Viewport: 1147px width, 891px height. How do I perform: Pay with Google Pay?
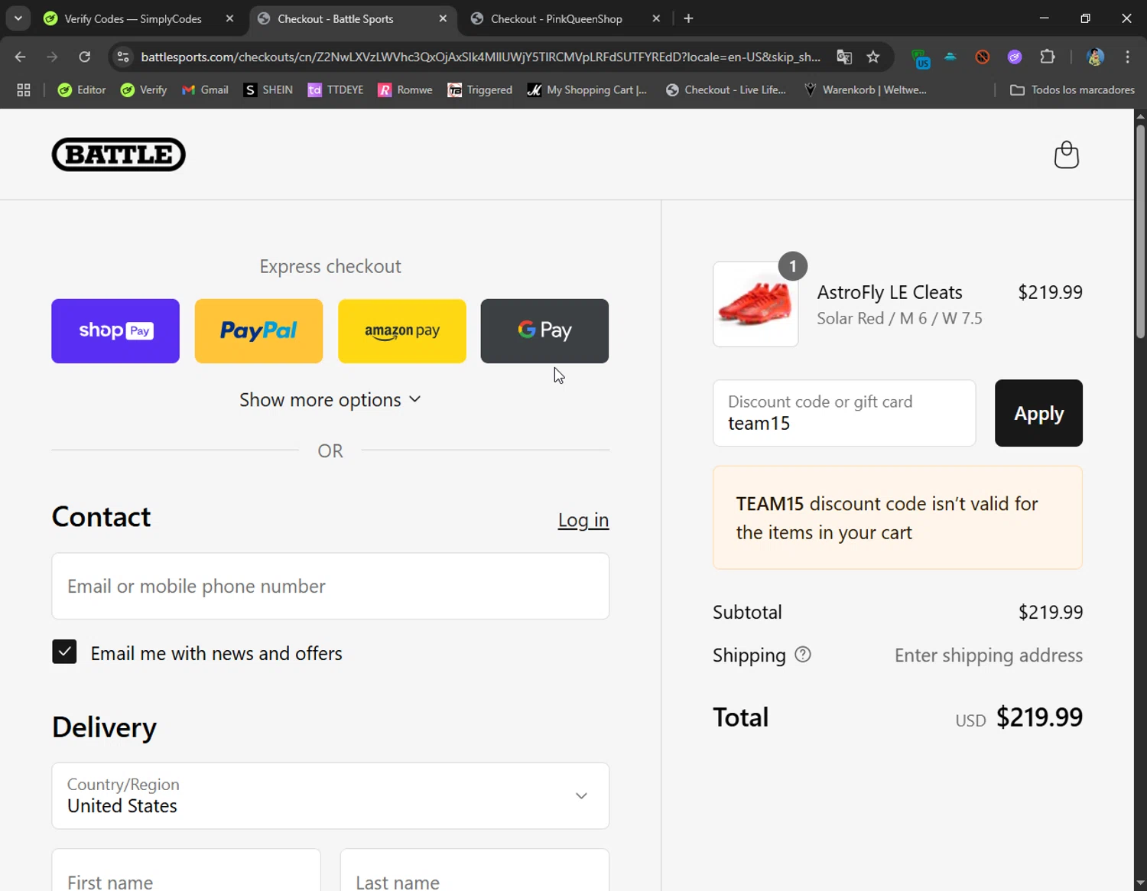(544, 331)
